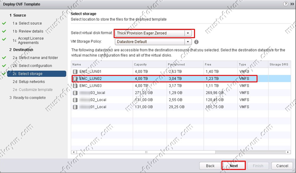
Task: Click step 3 Ready to complete
Action: [x=28, y=98]
